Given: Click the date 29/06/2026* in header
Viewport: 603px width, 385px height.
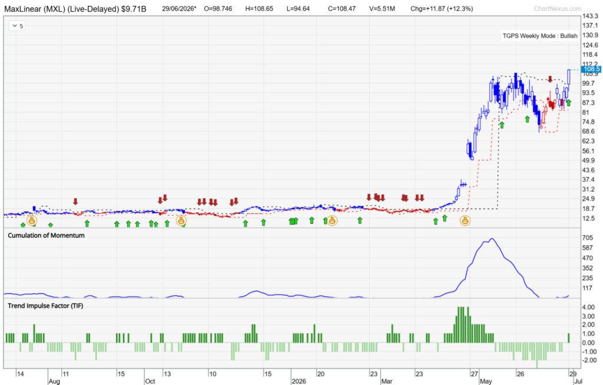Looking at the screenshot, I should (179, 8).
